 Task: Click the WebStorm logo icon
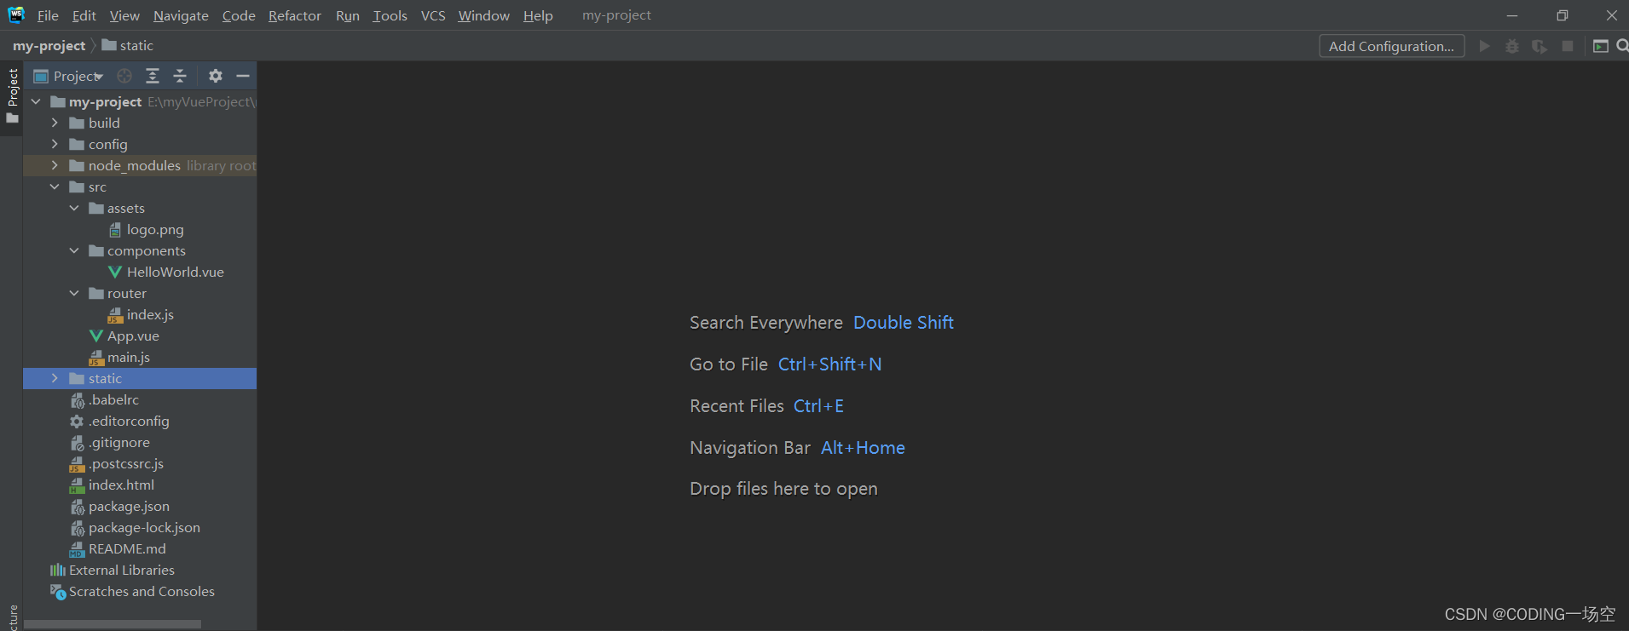pos(16,14)
